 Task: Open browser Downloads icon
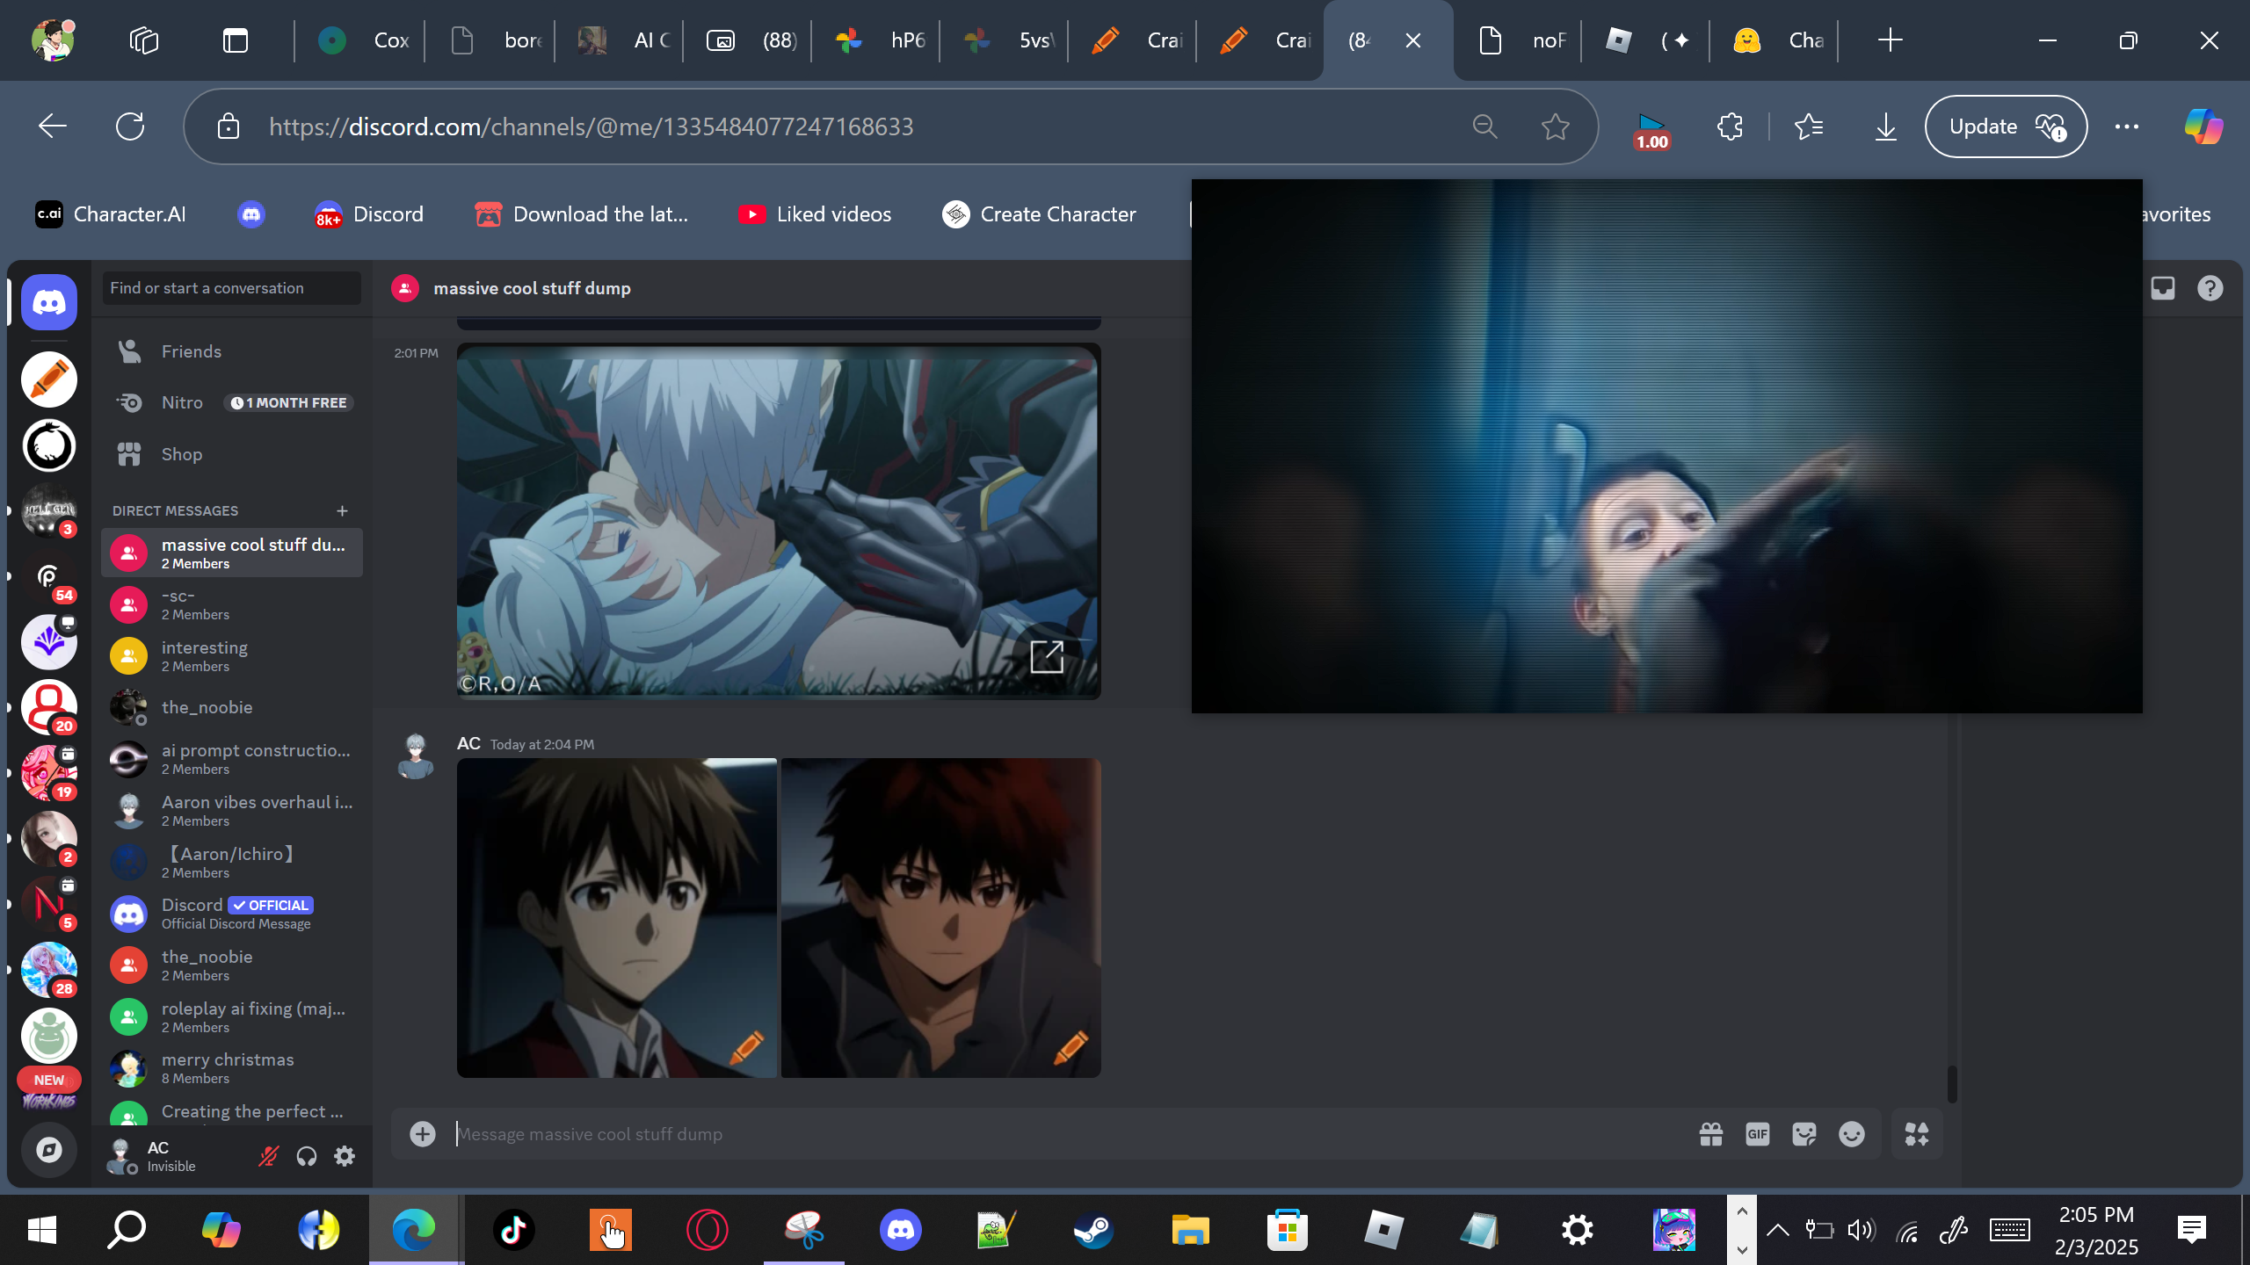(x=1886, y=126)
